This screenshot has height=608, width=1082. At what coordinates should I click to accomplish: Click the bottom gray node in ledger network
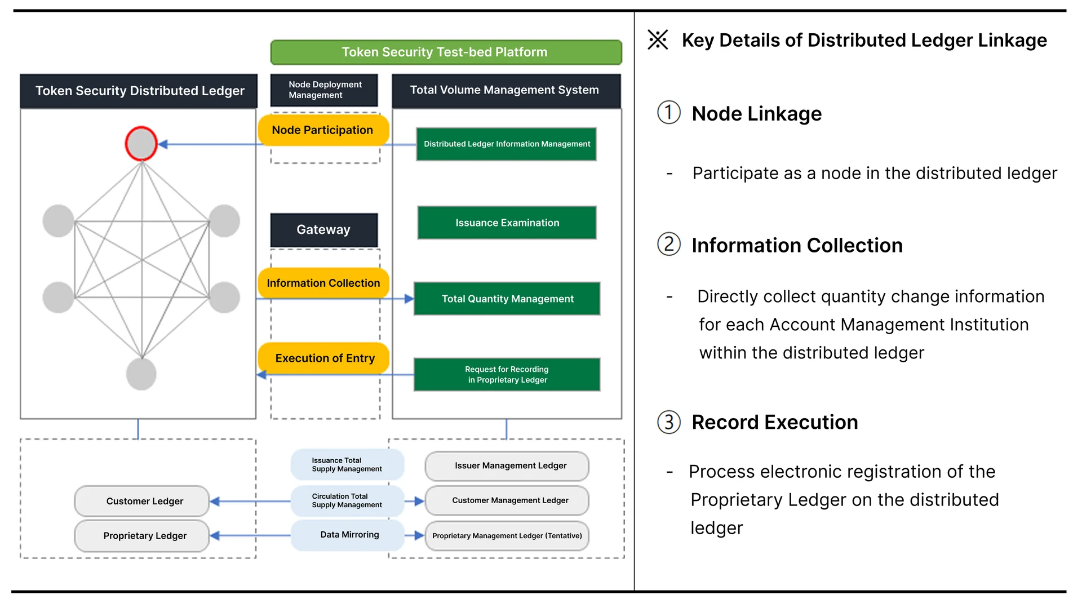(141, 374)
